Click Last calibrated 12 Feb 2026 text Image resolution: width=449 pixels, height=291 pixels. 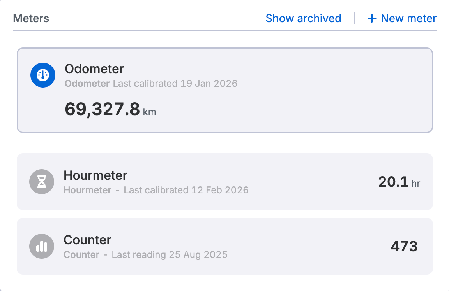186,190
